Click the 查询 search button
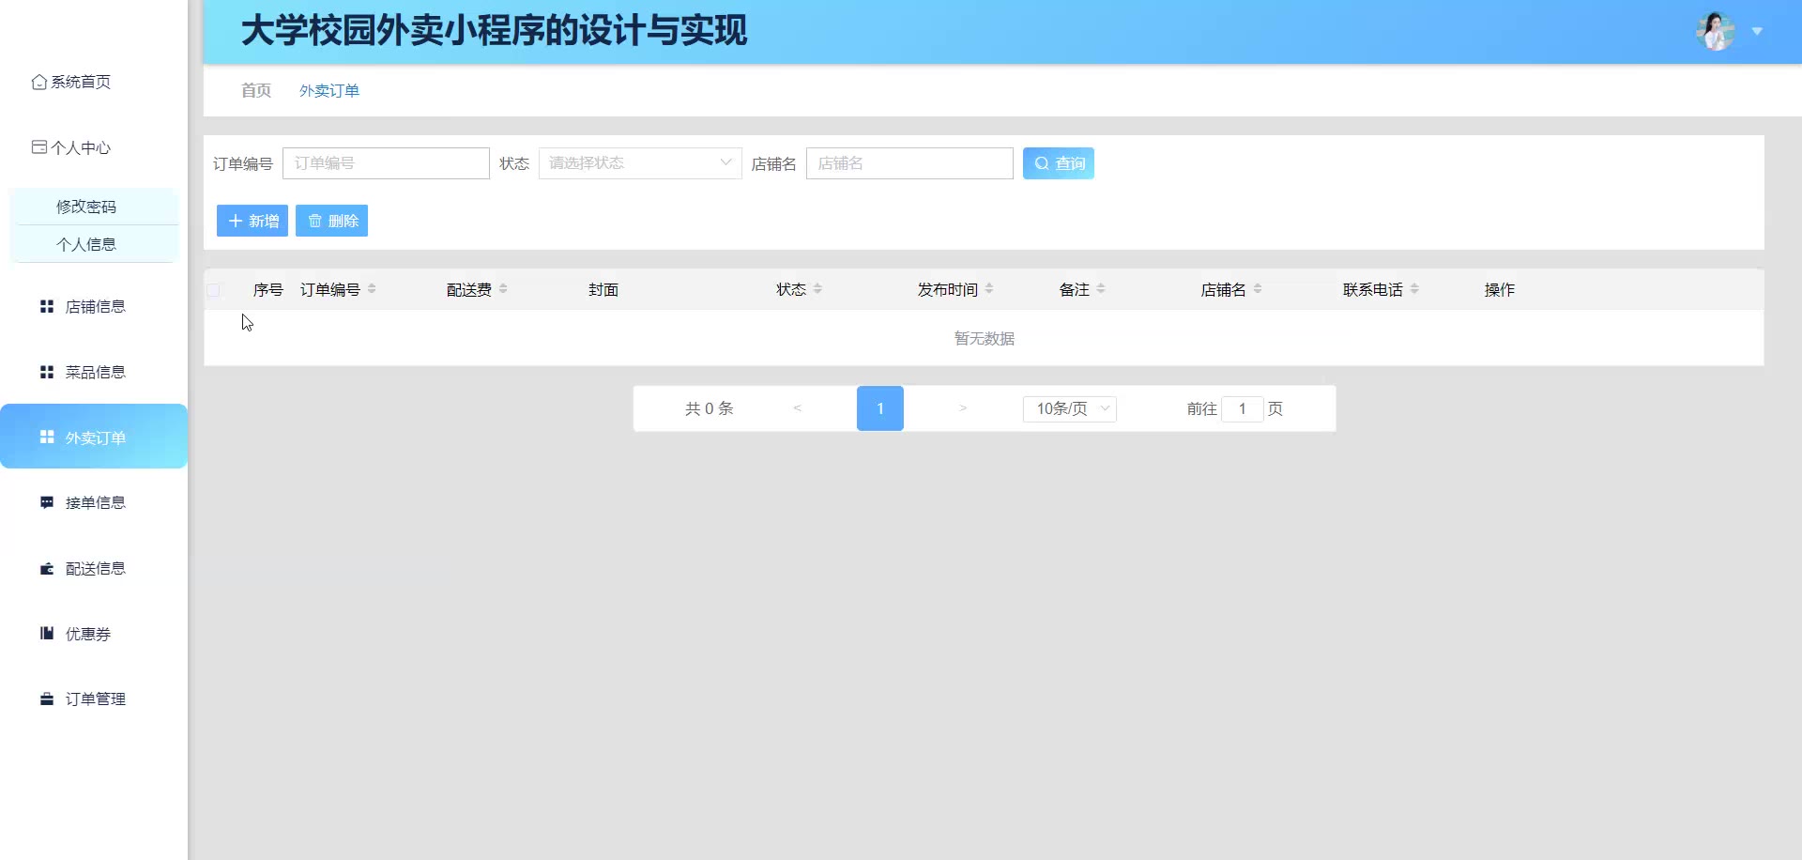 1058,163
